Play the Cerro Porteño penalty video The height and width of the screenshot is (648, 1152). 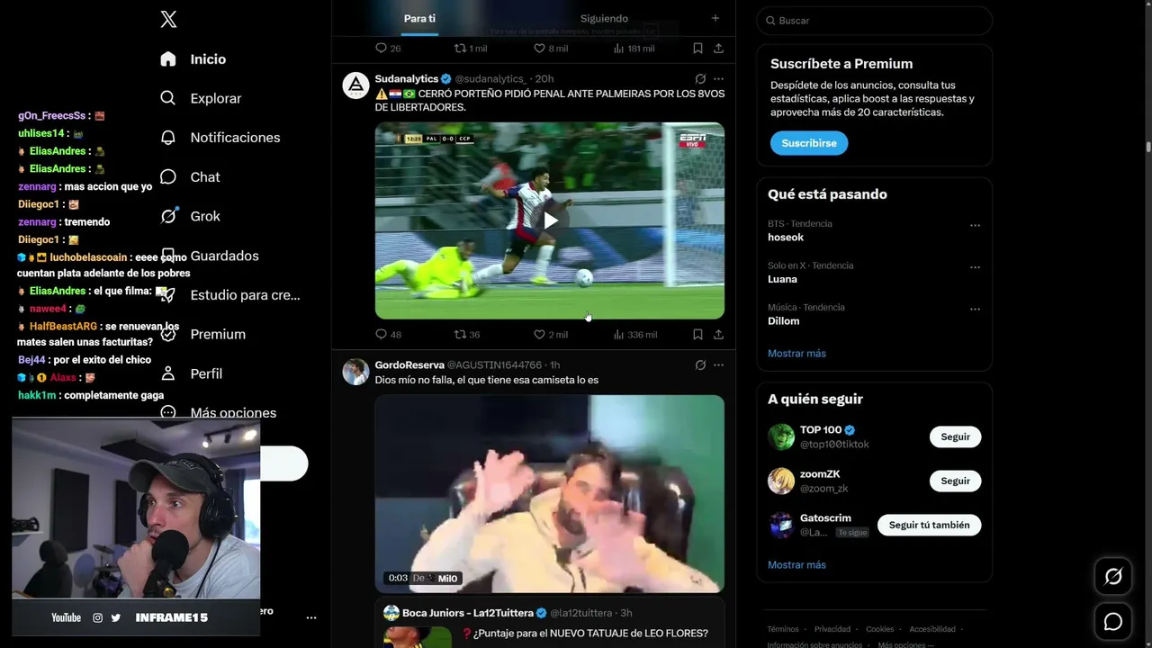[550, 220]
